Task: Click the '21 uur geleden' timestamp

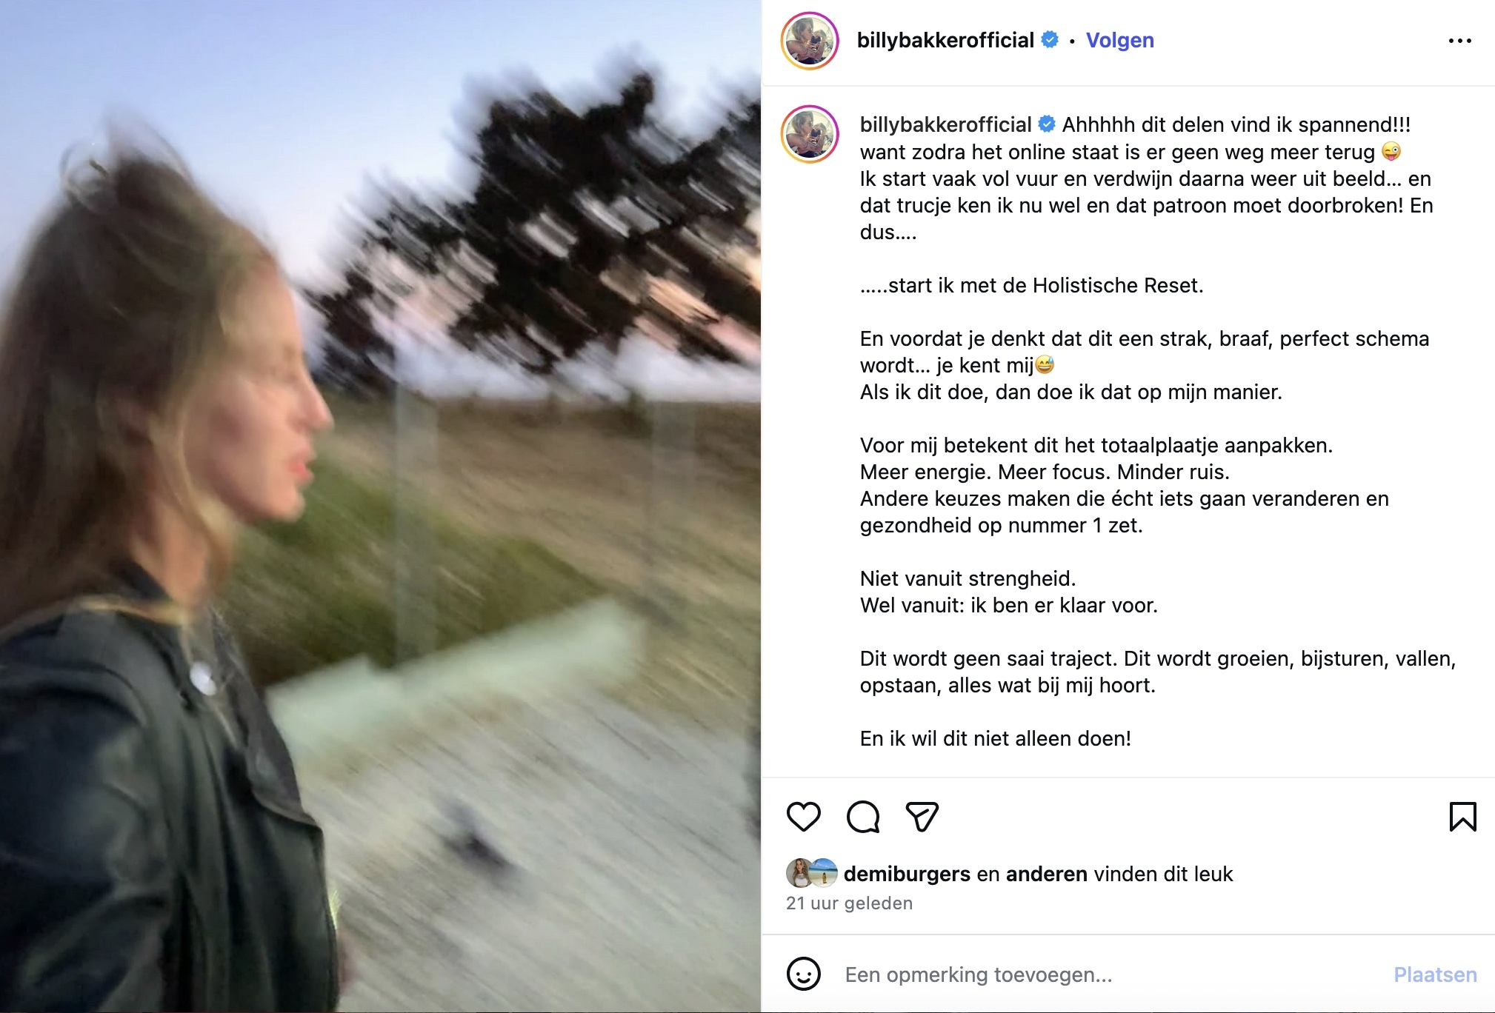Action: click(x=849, y=903)
